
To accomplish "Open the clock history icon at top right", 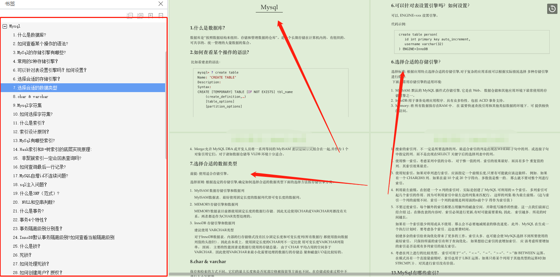I will click(552, 9).
